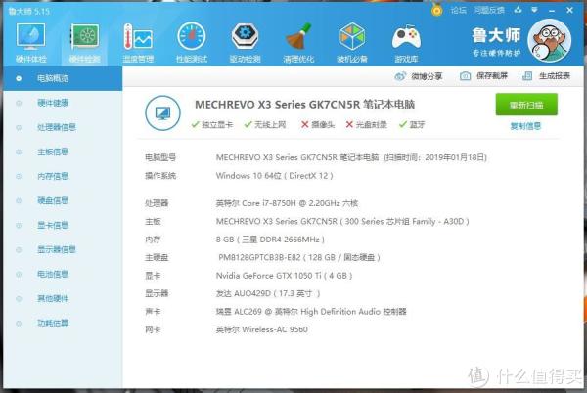Click the round computer monitor icon
The width and height of the screenshot is (587, 393).
coord(162,113)
